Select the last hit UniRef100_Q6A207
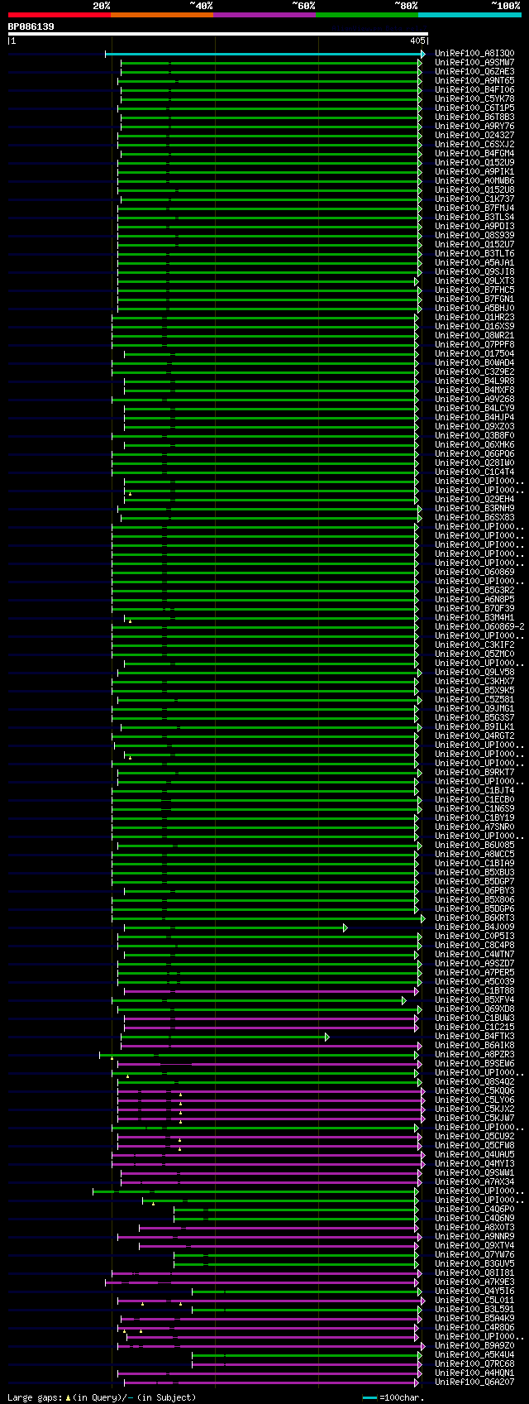The width and height of the screenshot is (529, 1404). (x=474, y=1382)
